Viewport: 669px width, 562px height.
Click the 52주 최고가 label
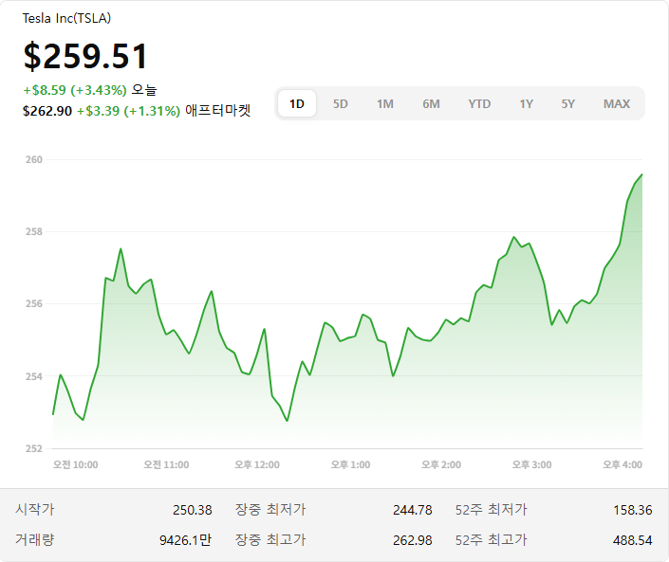tap(492, 540)
